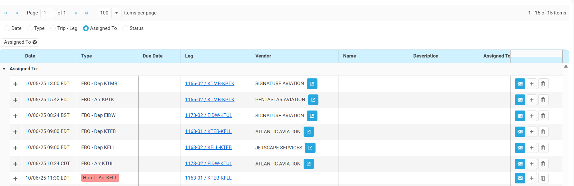Delete the FBO - Arr KPTK row
This screenshot has width=574, height=186.
pos(543,100)
